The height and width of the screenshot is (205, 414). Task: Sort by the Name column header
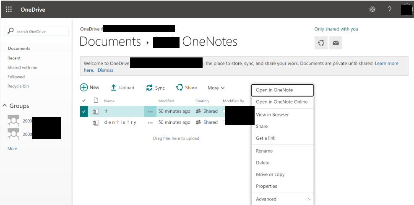[109, 101]
